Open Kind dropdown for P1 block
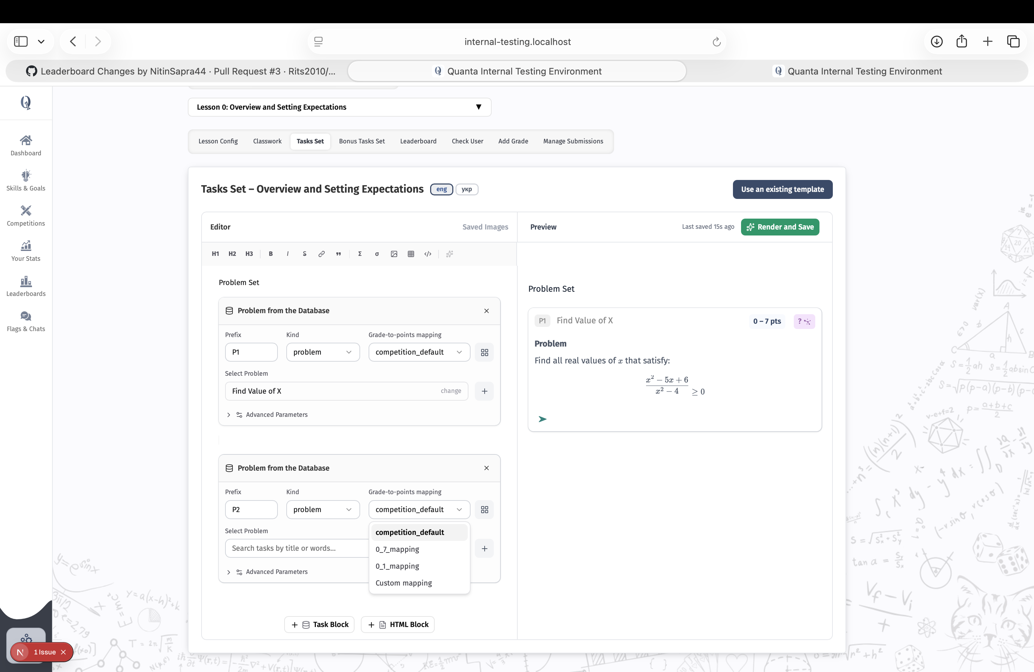Viewport: 1034px width, 672px height. pyautogui.click(x=323, y=353)
